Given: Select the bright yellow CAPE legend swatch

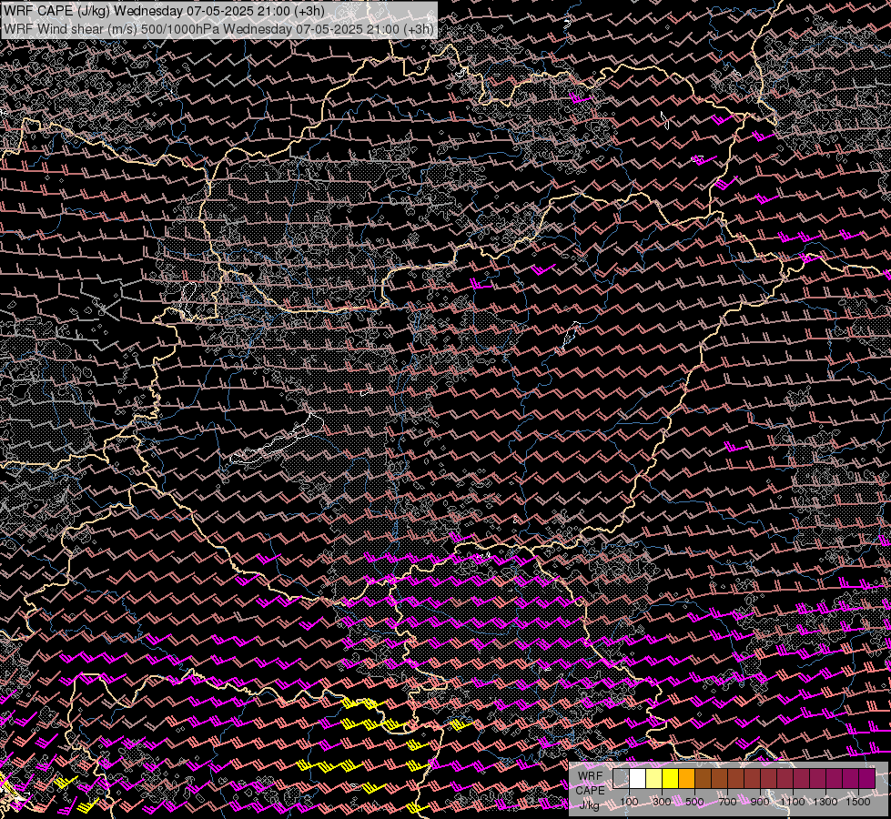Looking at the screenshot, I should 671,778.
